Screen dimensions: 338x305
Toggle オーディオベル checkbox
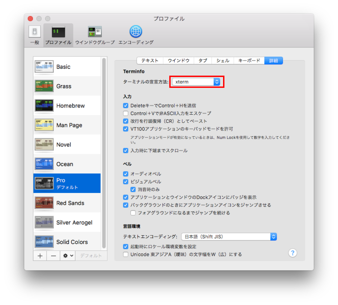[x=126, y=174]
